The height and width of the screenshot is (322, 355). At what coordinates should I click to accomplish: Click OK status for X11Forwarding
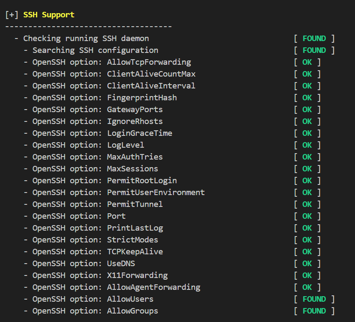pyautogui.click(x=307, y=275)
